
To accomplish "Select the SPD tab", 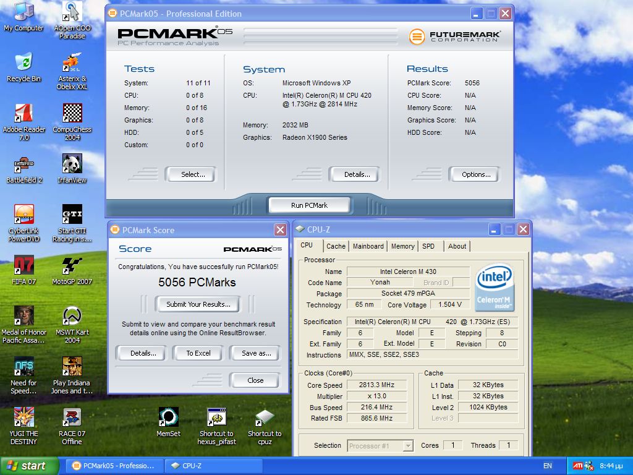I will [x=429, y=246].
